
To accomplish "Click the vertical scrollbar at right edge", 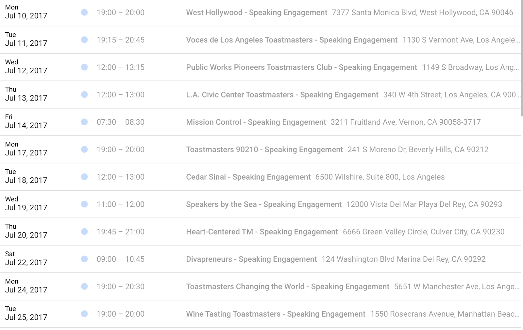I will [x=522, y=58].
